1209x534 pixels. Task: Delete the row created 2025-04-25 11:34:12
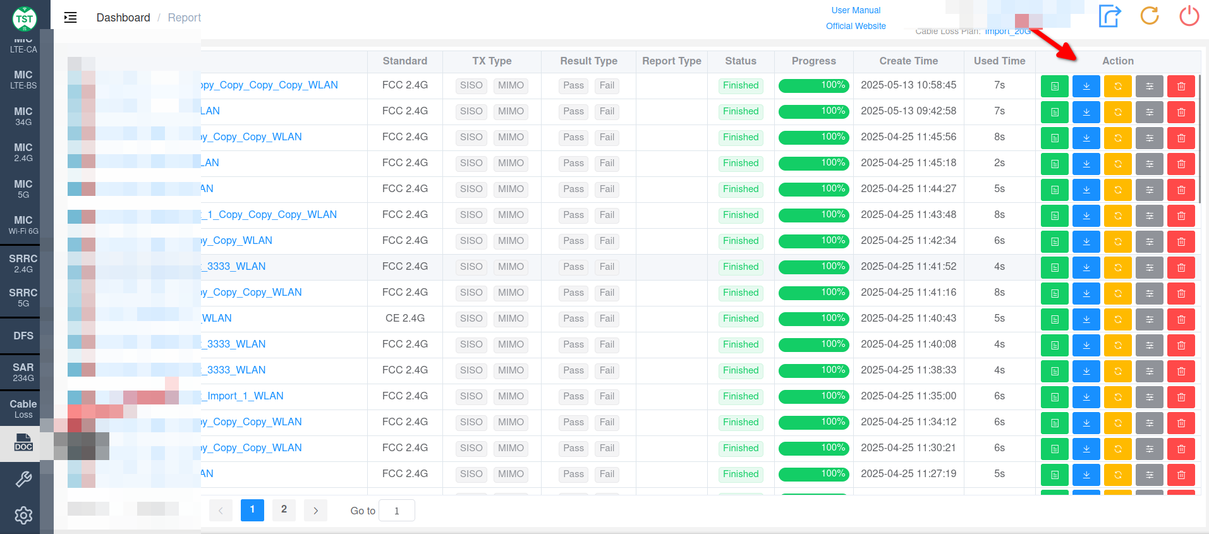(x=1181, y=423)
